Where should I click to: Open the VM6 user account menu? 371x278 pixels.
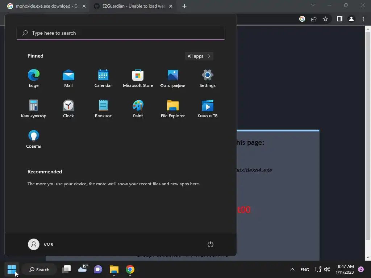(x=41, y=244)
